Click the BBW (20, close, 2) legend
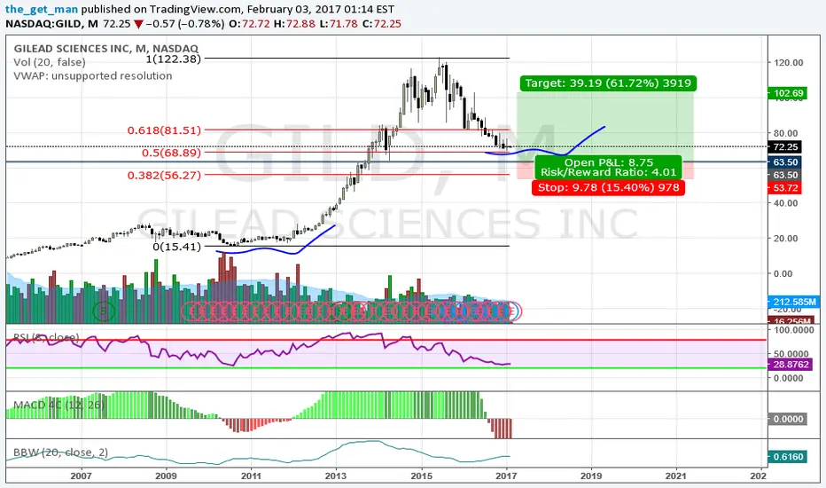The height and width of the screenshot is (488, 826). coord(60,453)
